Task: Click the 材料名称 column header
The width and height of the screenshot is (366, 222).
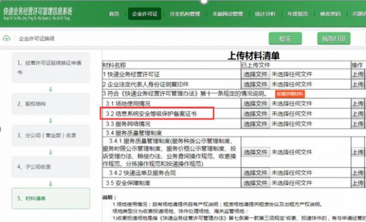Action: [x=114, y=65]
